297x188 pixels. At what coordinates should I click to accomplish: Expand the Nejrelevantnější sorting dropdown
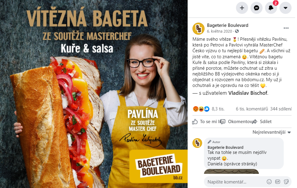click(271, 132)
